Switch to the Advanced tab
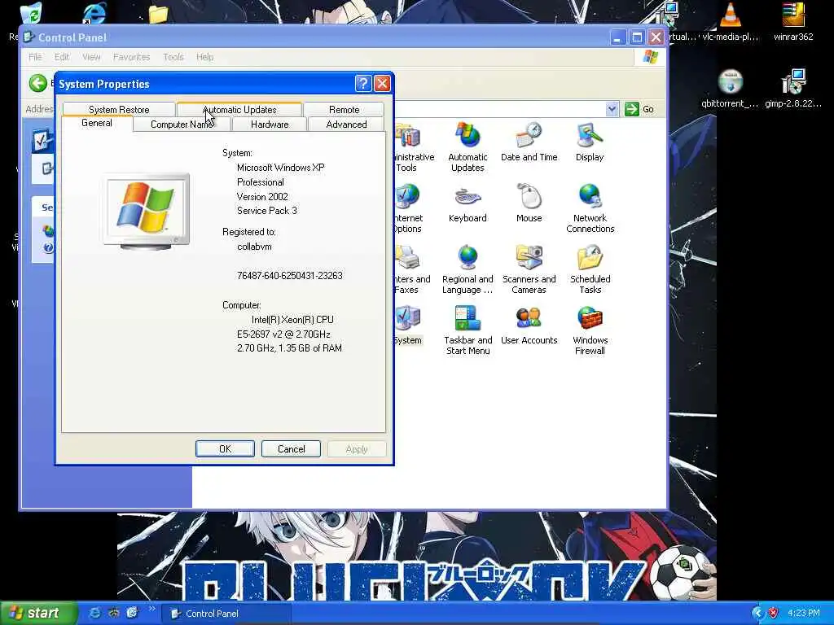This screenshot has width=834, height=625. point(346,125)
